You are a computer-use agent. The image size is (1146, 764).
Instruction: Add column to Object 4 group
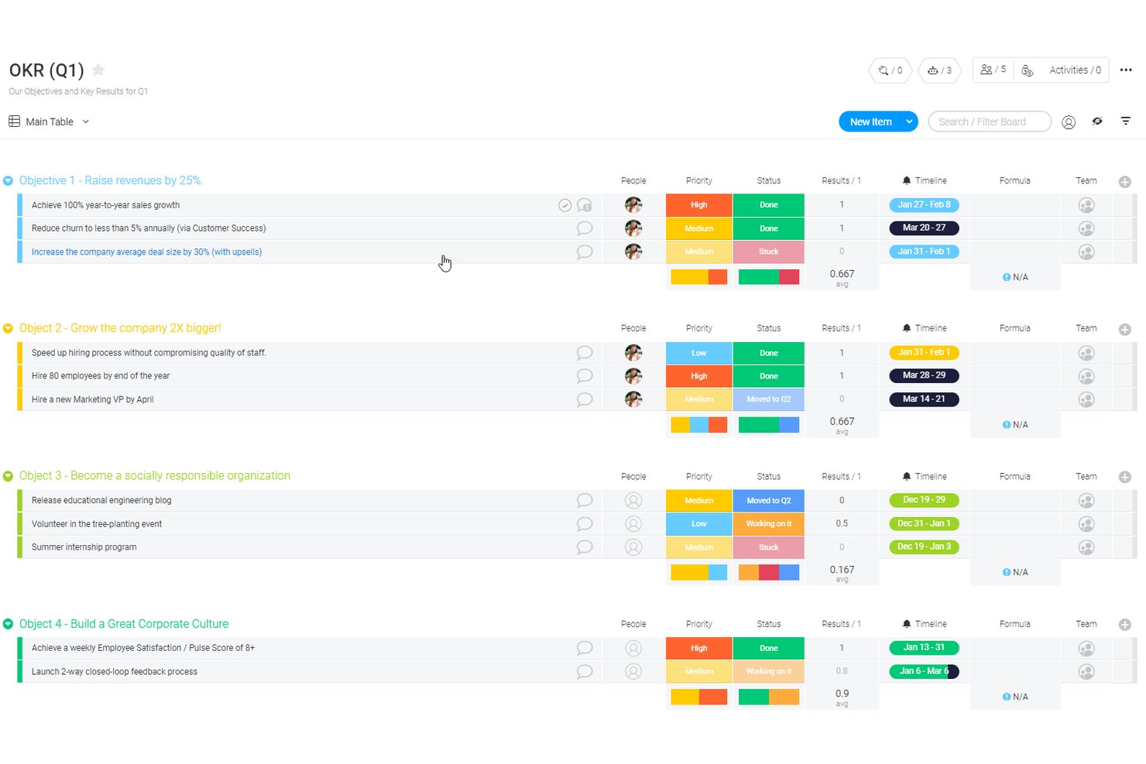(x=1125, y=625)
